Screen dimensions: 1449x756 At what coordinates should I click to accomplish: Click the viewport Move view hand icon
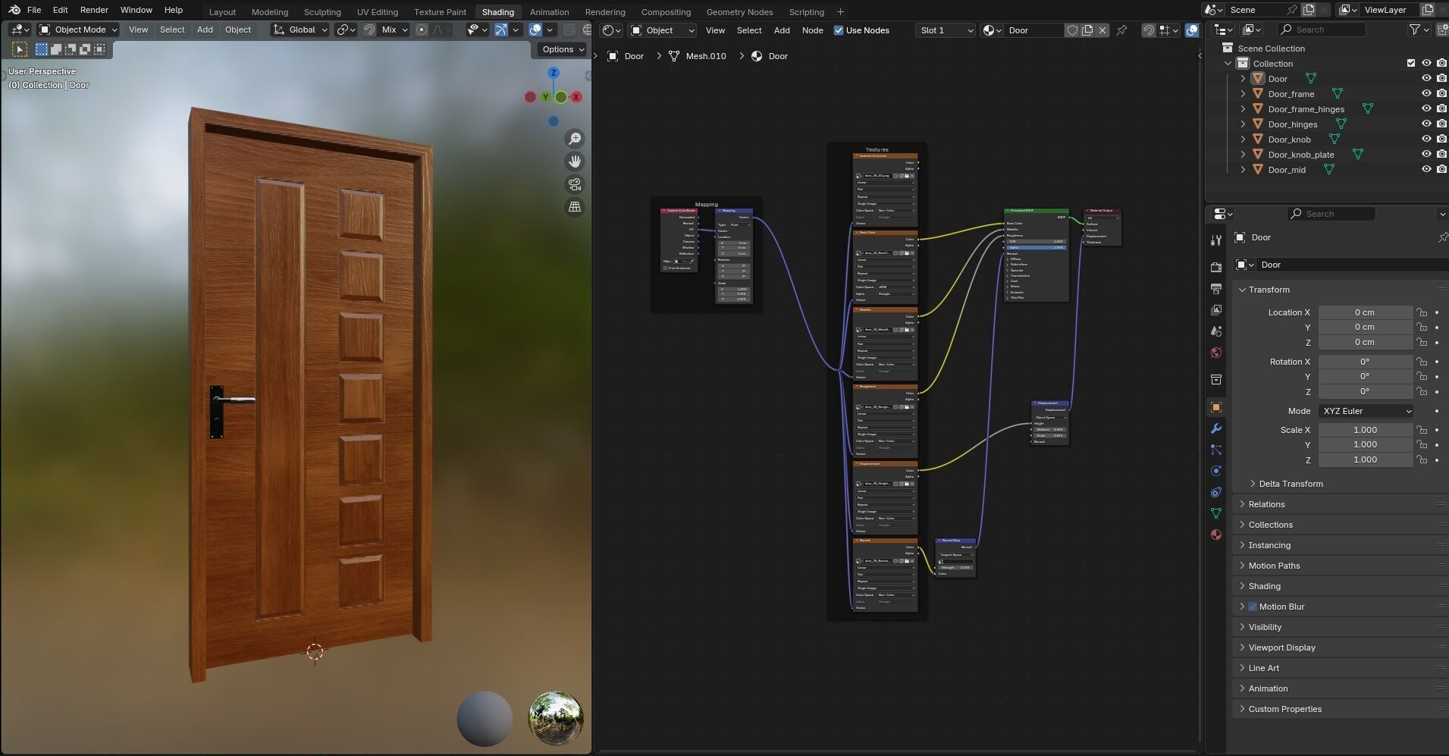click(575, 162)
